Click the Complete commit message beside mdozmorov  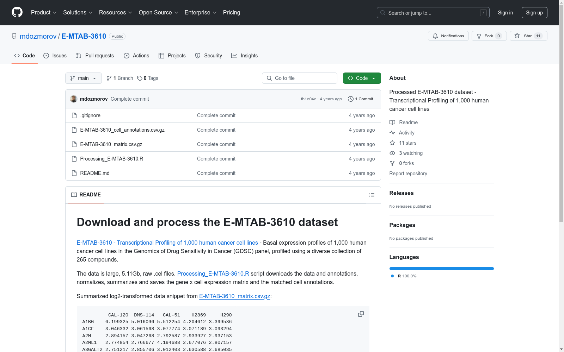click(130, 99)
